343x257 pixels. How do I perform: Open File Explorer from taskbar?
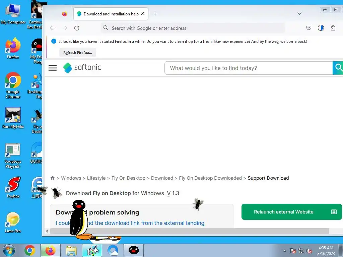(71, 250)
